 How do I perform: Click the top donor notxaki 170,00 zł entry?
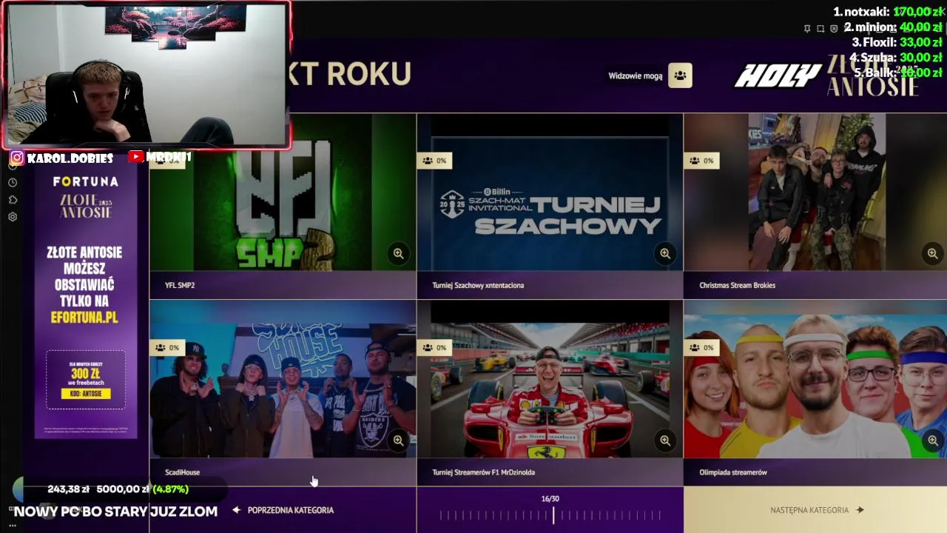point(888,12)
